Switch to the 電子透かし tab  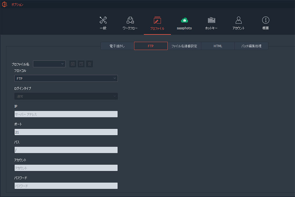[117, 46]
